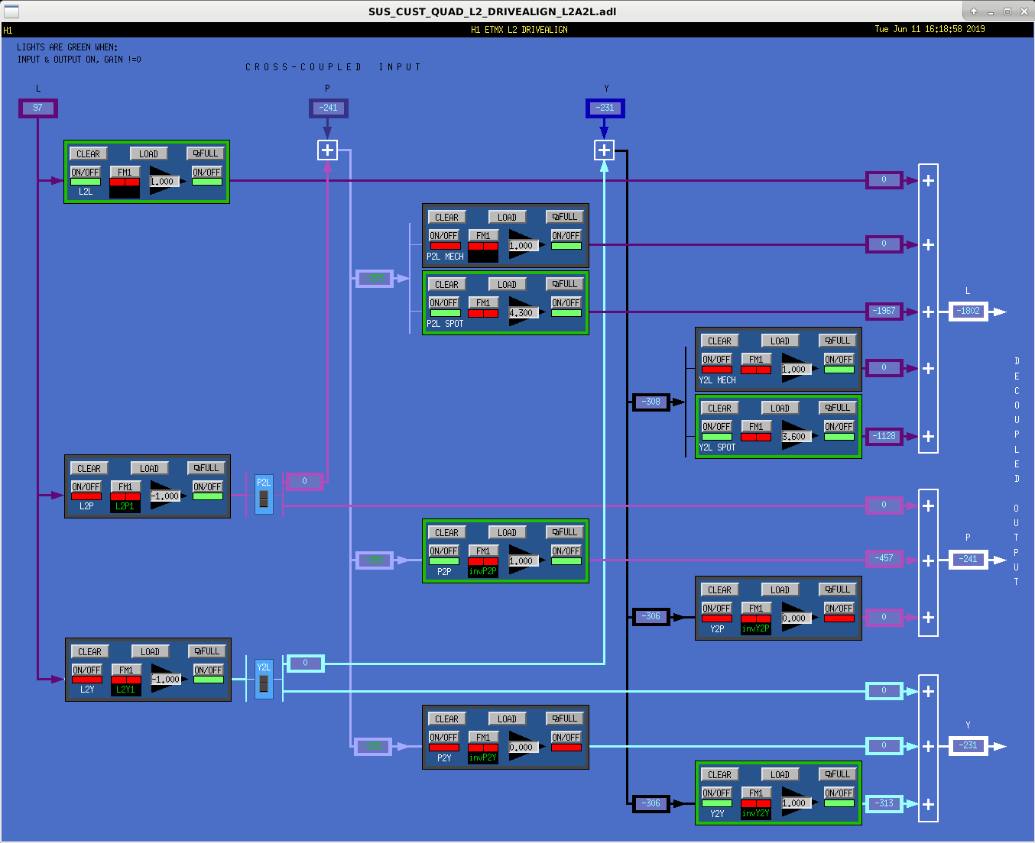Edit the -1.000 gain of L2P
The height and width of the screenshot is (843, 1035).
click(x=165, y=496)
